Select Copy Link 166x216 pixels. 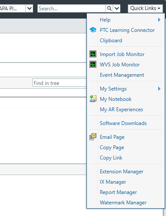tap(111, 158)
